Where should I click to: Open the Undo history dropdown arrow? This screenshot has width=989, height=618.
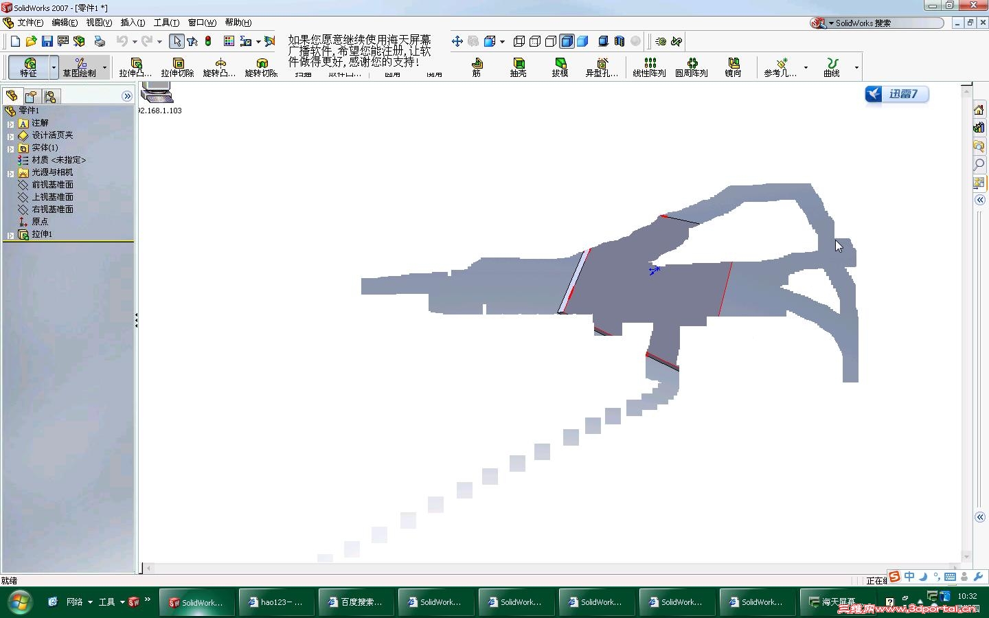[135, 42]
